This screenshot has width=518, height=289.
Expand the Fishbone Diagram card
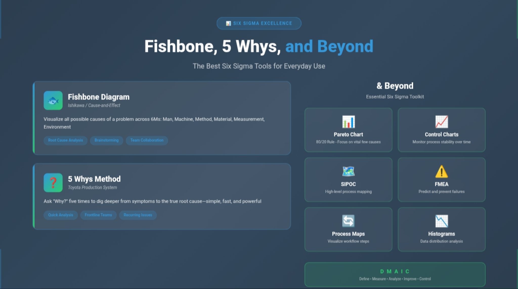point(162,118)
